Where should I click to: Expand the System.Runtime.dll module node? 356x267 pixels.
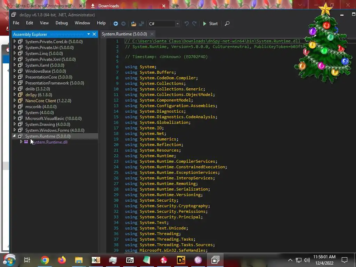click(21, 142)
